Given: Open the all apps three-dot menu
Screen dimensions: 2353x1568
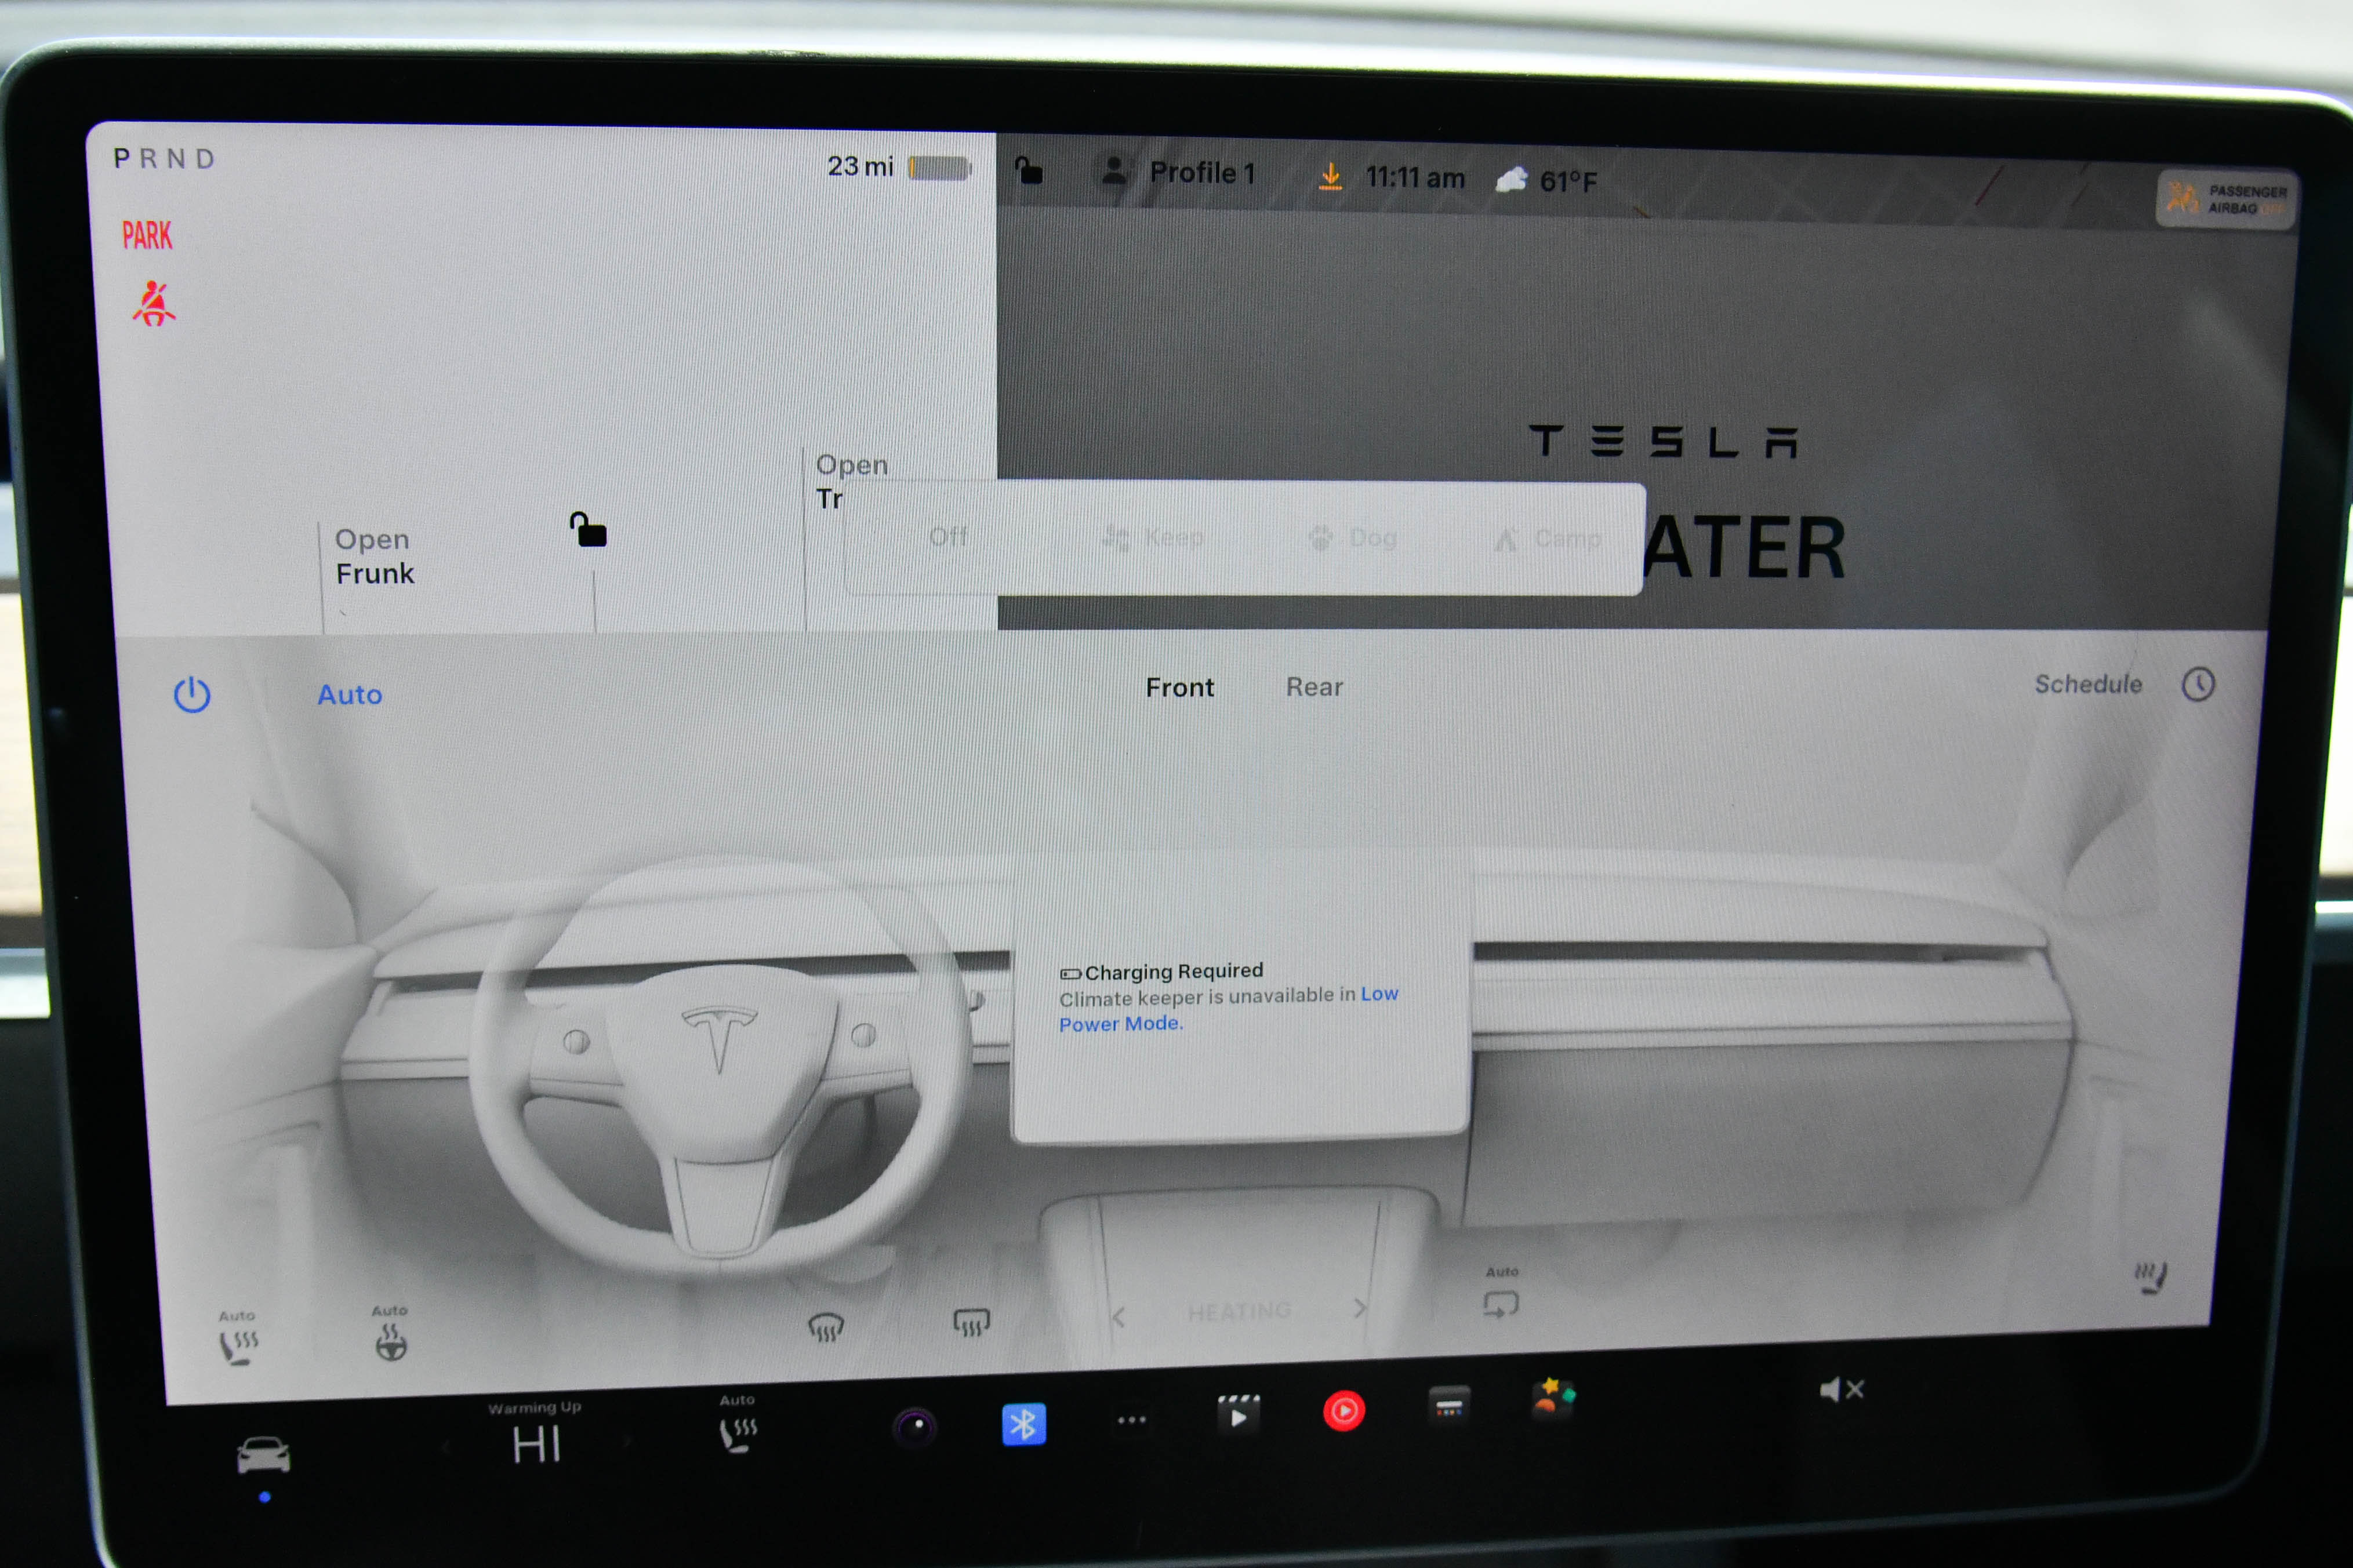Looking at the screenshot, I should [x=1132, y=1419].
